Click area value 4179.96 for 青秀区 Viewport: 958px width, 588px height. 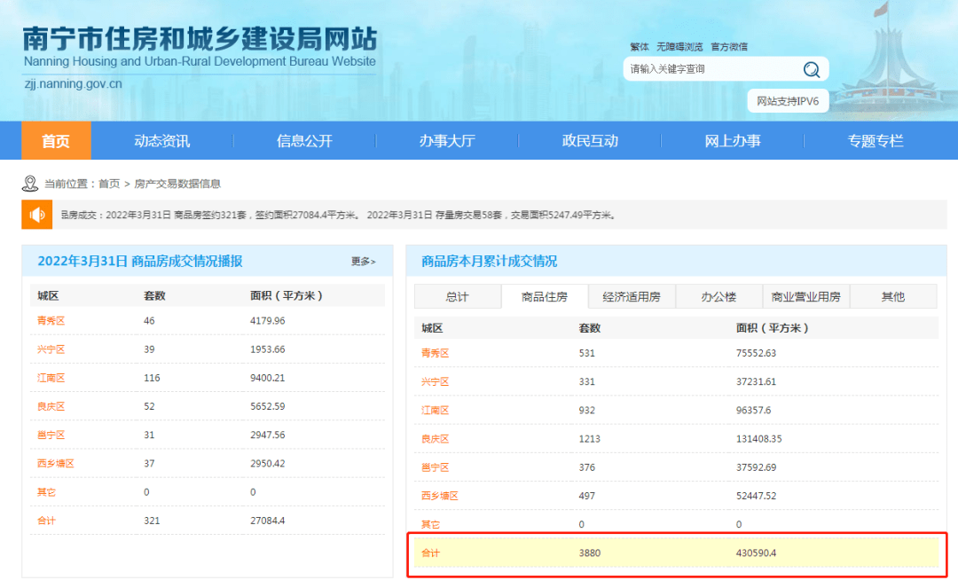point(268,320)
